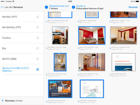
Task: Open the MonSiteWeb (FTP) server entry
Action: [x=22, y=27]
